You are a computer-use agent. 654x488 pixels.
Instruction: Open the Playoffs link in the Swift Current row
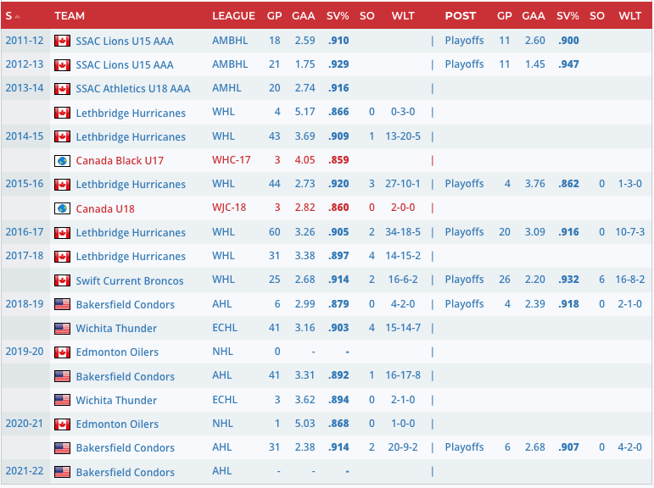click(x=464, y=280)
